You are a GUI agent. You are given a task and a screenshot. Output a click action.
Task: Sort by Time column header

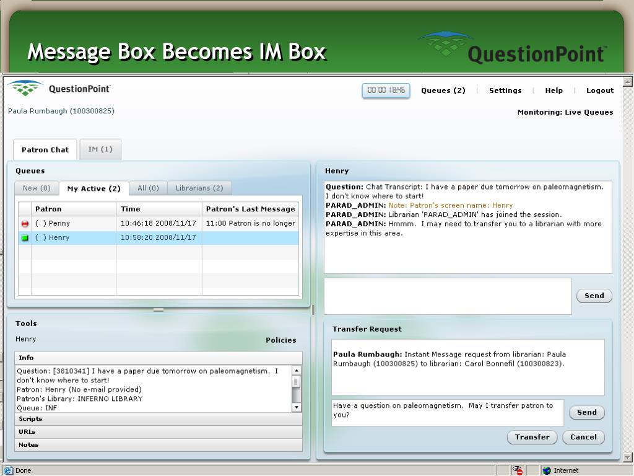(159, 209)
